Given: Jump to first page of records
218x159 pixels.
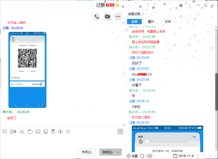Looking at the screenshot, I should click(x=199, y=156).
